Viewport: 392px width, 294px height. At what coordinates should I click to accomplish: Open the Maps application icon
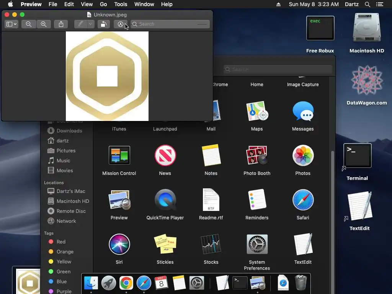point(257,111)
